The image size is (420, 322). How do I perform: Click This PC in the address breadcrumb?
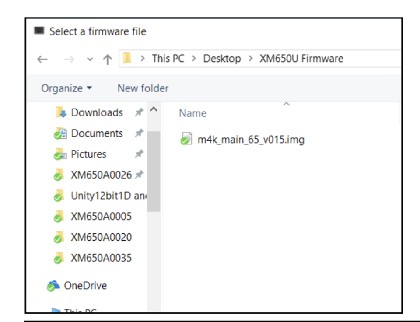[168, 59]
